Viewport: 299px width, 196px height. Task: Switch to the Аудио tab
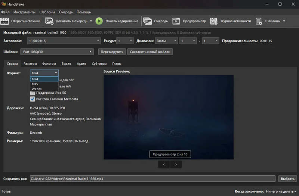(x=81, y=63)
